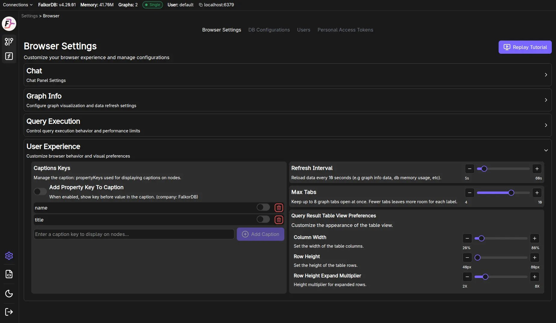
Task: Increase Row Height with plus button
Action: 534,258
